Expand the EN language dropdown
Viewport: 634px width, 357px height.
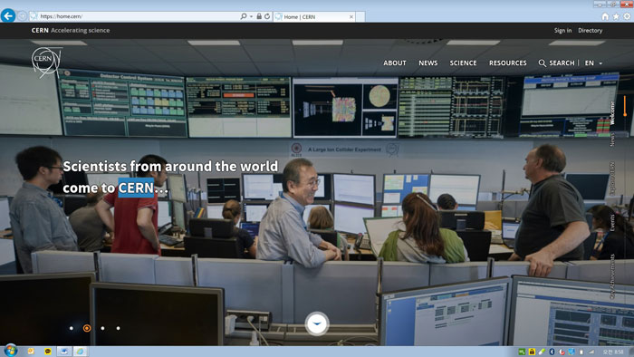point(593,63)
